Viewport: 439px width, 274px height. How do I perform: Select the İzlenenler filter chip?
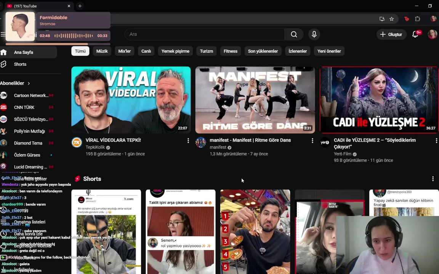point(298,51)
